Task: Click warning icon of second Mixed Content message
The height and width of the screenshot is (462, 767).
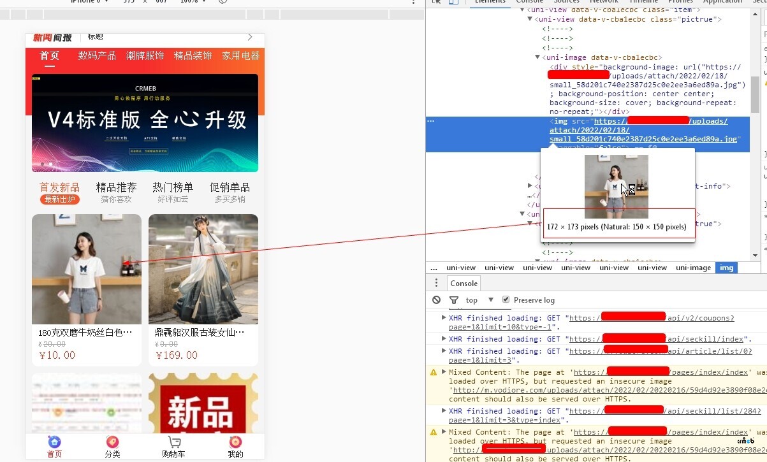Action: pyautogui.click(x=434, y=432)
